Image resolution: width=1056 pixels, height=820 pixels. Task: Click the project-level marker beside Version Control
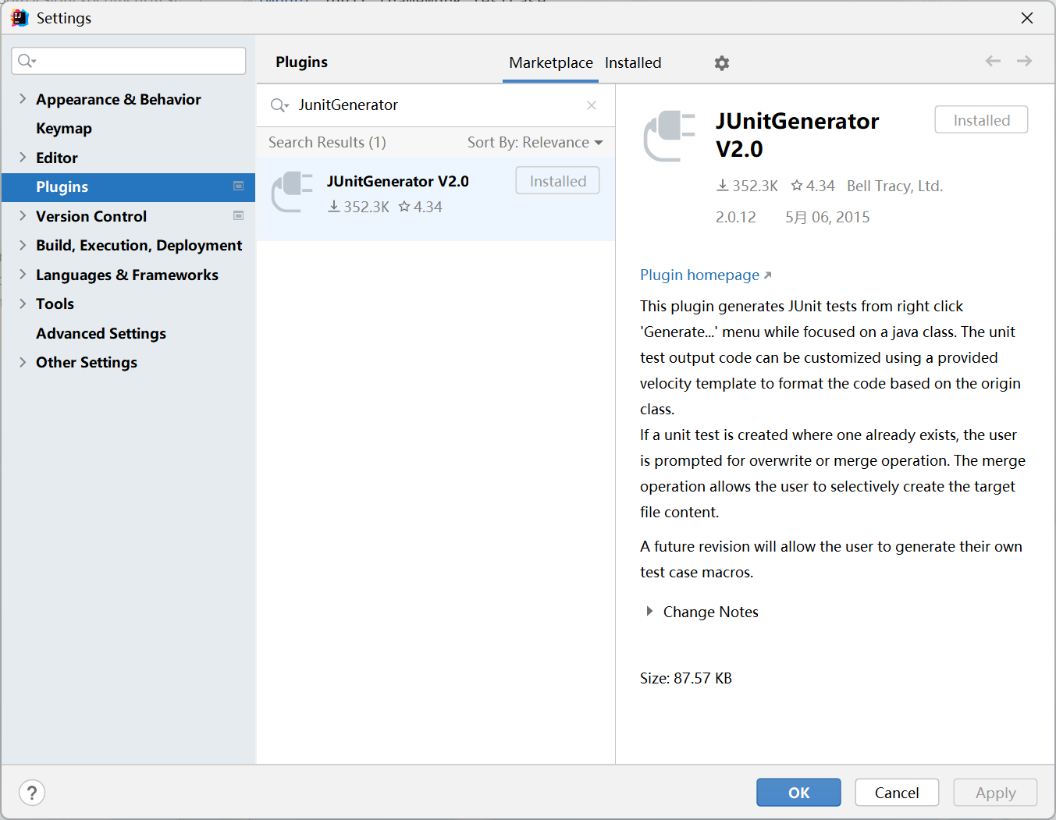coord(239,215)
